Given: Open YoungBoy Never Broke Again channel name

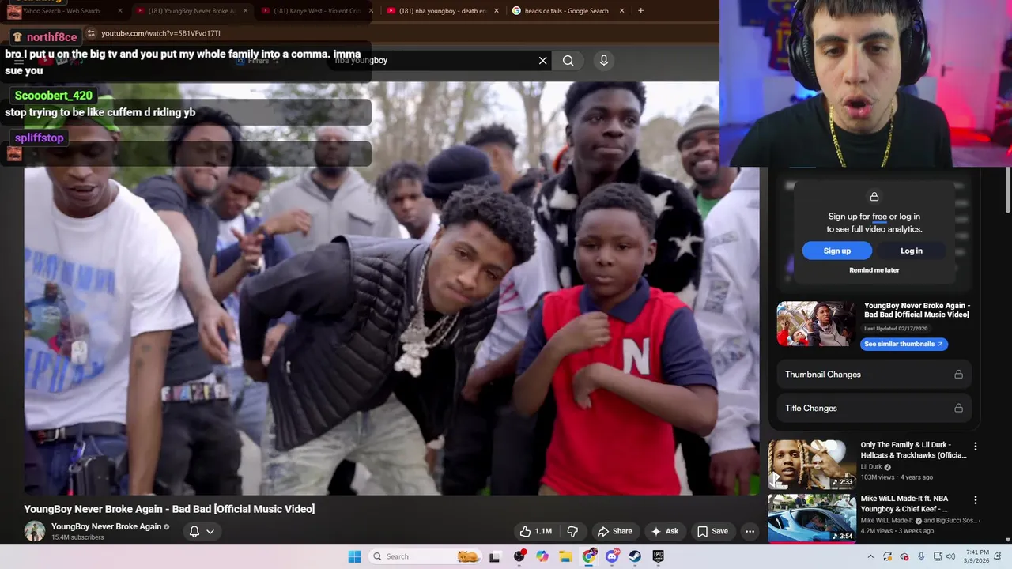Looking at the screenshot, I should click(x=106, y=526).
